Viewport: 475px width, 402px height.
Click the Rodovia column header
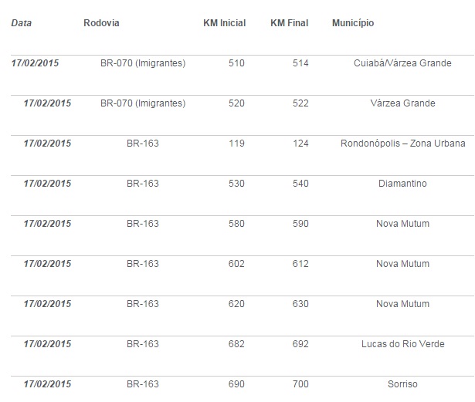point(101,23)
